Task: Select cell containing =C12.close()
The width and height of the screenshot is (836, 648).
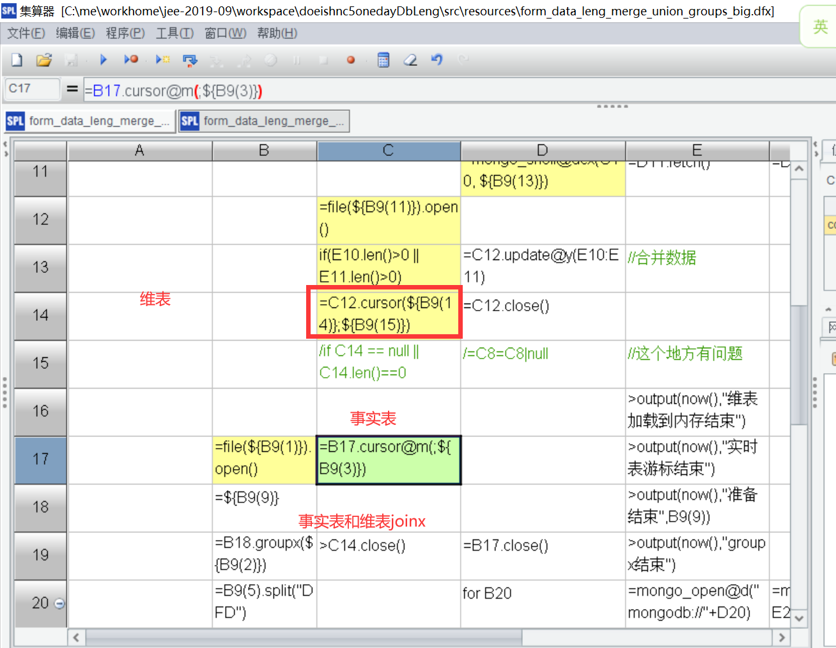Action: (x=543, y=316)
